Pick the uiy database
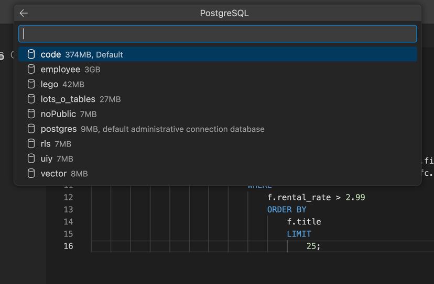Viewport: 434px width, 284px height. click(x=218, y=159)
